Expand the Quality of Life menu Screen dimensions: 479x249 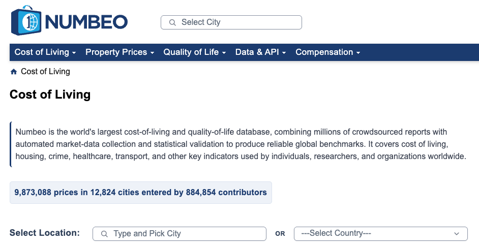click(195, 52)
